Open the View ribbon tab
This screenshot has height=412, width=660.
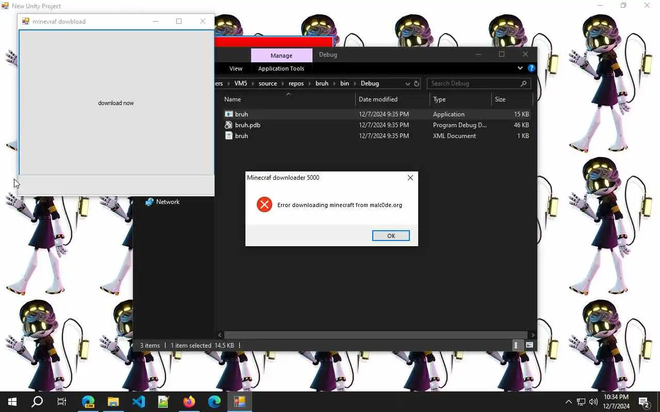click(x=236, y=68)
